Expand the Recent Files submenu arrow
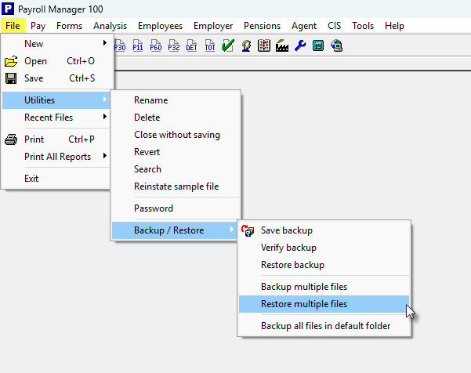This screenshot has width=471, height=373. click(x=104, y=117)
